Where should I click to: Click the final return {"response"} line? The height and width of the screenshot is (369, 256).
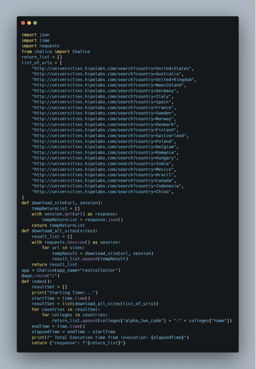tap(79, 343)
